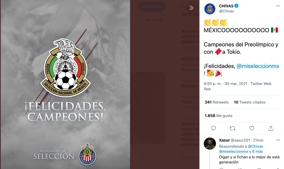284x169 pixels.
Task: Share the Chivas tweet
Action: click(x=271, y=128)
